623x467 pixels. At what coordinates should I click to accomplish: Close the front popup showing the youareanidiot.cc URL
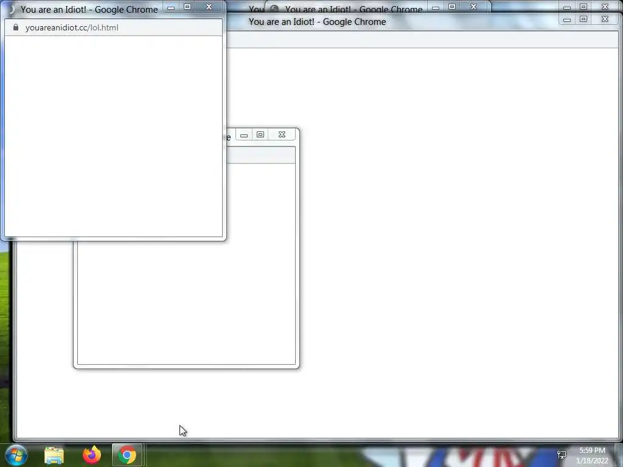(209, 7)
